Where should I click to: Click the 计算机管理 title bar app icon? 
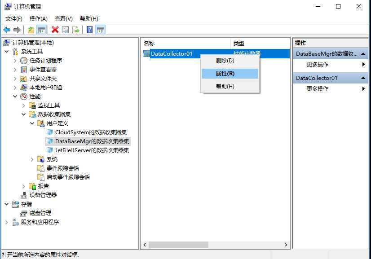(x=8, y=6)
